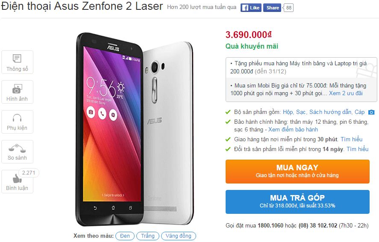The height and width of the screenshot is (242, 379).
Task: Click the Facebook Share button
Action: click(x=272, y=8)
